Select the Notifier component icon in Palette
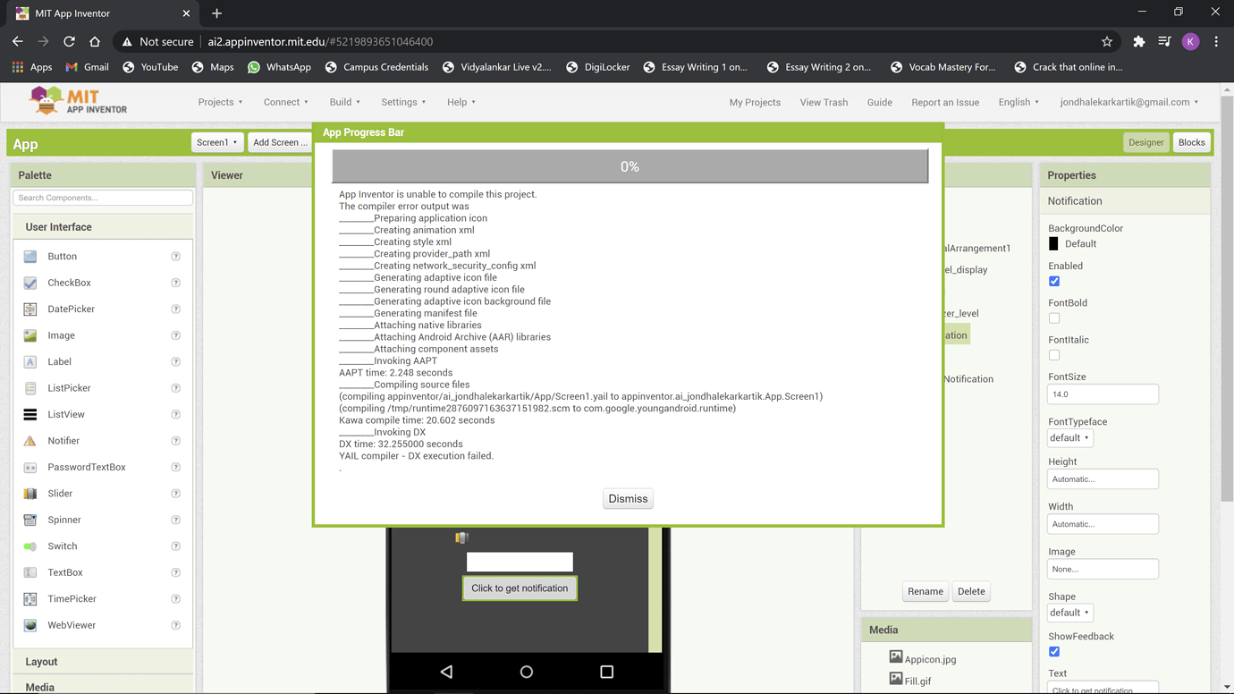Viewport: 1234px width, 694px height. pos(30,441)
